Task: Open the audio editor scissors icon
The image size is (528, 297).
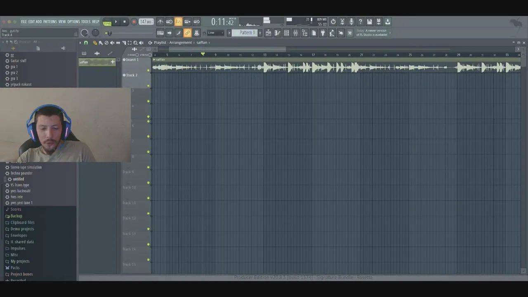Action: (342, 22)
